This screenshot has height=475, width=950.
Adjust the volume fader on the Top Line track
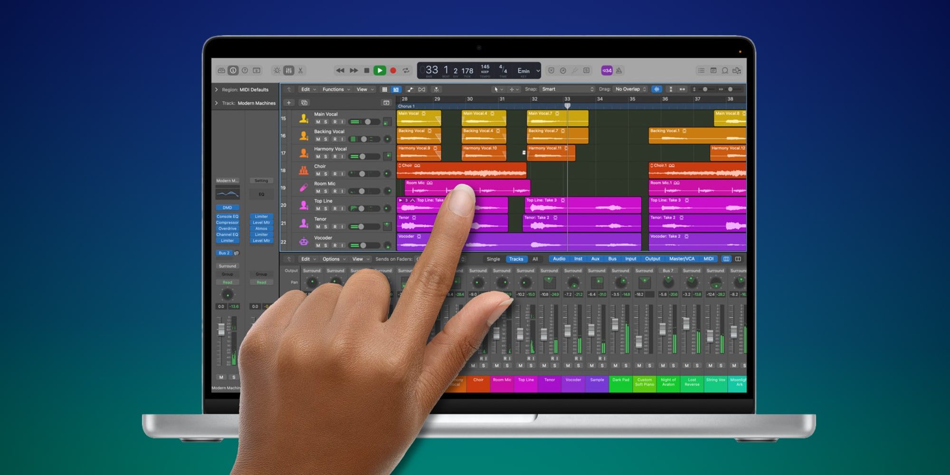(362, 208)
